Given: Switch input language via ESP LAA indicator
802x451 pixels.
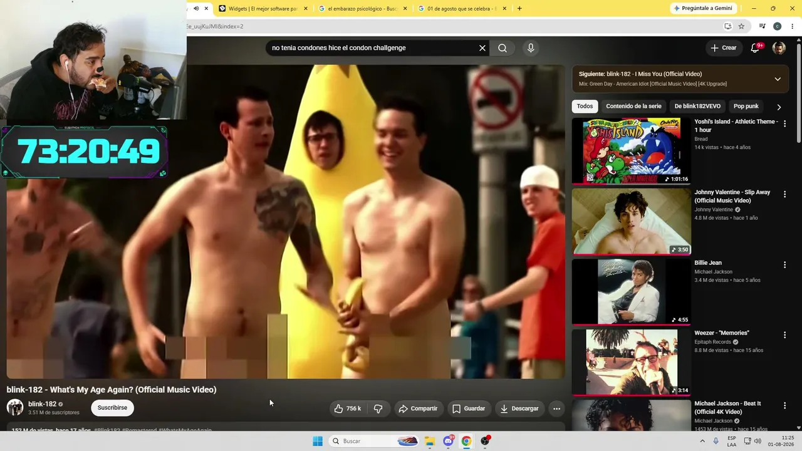Looking at the screenshot, I should pyautogui.click(x=732, y=441).
